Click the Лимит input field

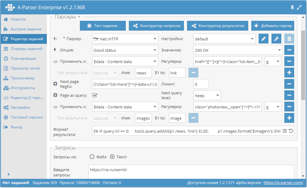pos(201,84)
